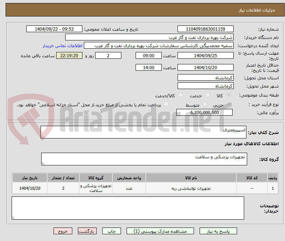Screen dimensions: 285x241
Task: Click the price validity date field 1404/10/20
Action: tap(205, 67)
